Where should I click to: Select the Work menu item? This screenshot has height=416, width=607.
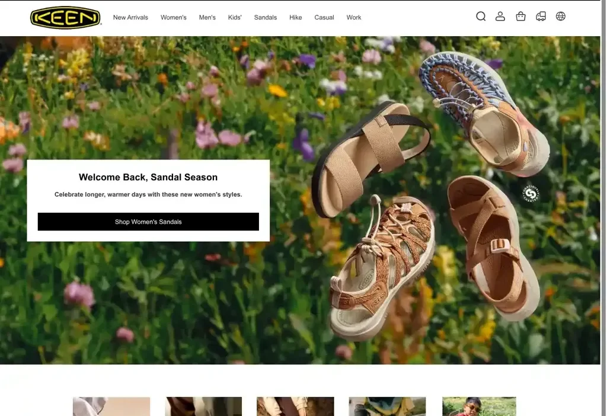[x=354, y=17]
